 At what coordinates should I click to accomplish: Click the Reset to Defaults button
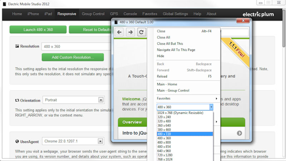[x=90, y=30]
